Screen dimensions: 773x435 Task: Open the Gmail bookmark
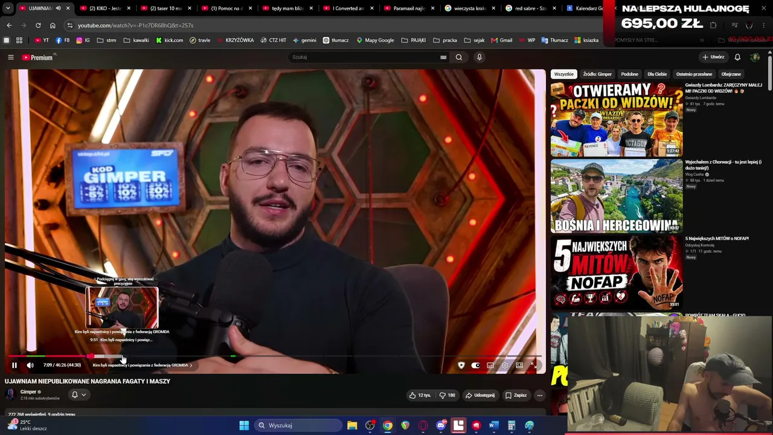tap(502, 40)
